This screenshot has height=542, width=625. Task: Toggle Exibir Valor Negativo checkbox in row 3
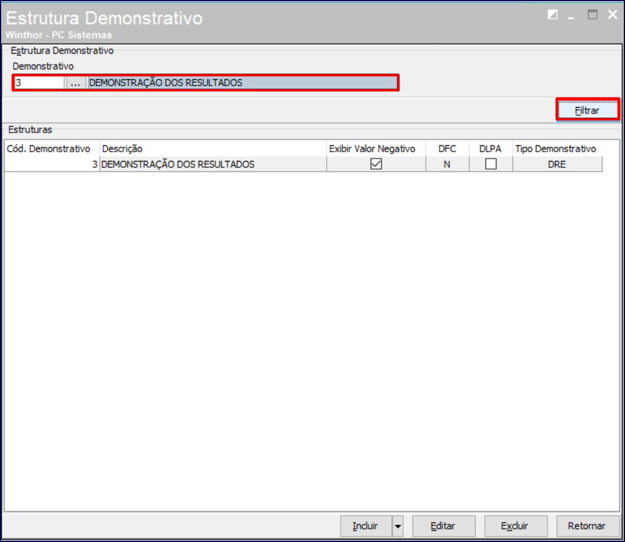(376, 164)
